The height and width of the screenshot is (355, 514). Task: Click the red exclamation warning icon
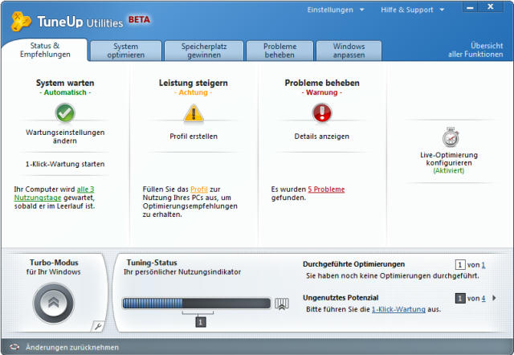322,112
